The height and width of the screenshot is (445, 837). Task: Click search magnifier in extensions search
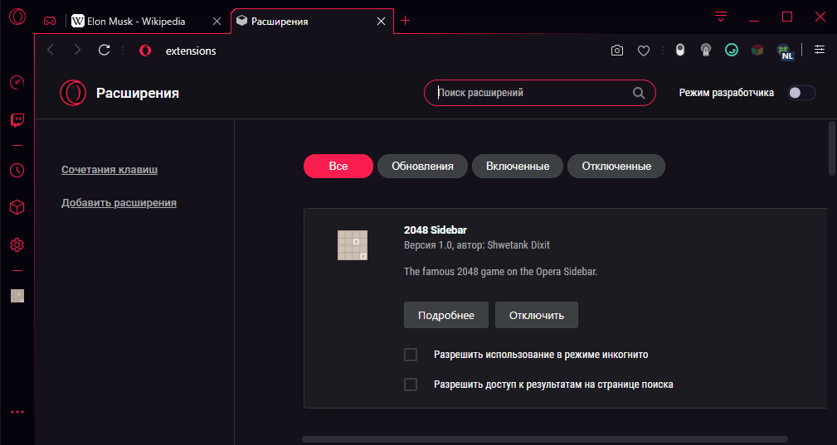point(639,93)
